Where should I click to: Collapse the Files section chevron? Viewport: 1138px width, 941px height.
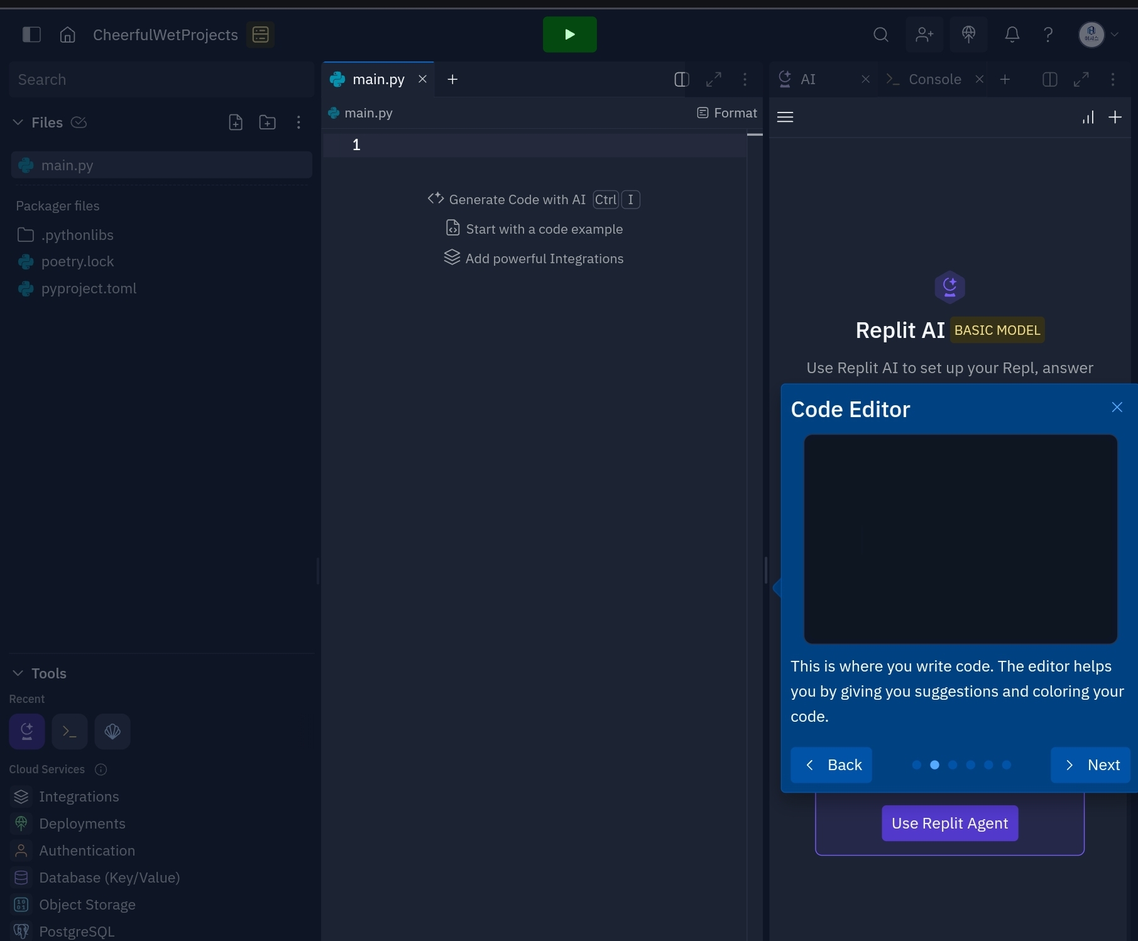(18, 122)
